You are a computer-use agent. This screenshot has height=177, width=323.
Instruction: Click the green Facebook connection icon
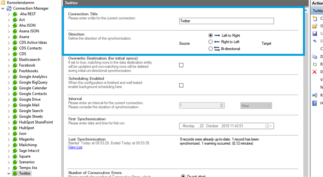(15, 65)
